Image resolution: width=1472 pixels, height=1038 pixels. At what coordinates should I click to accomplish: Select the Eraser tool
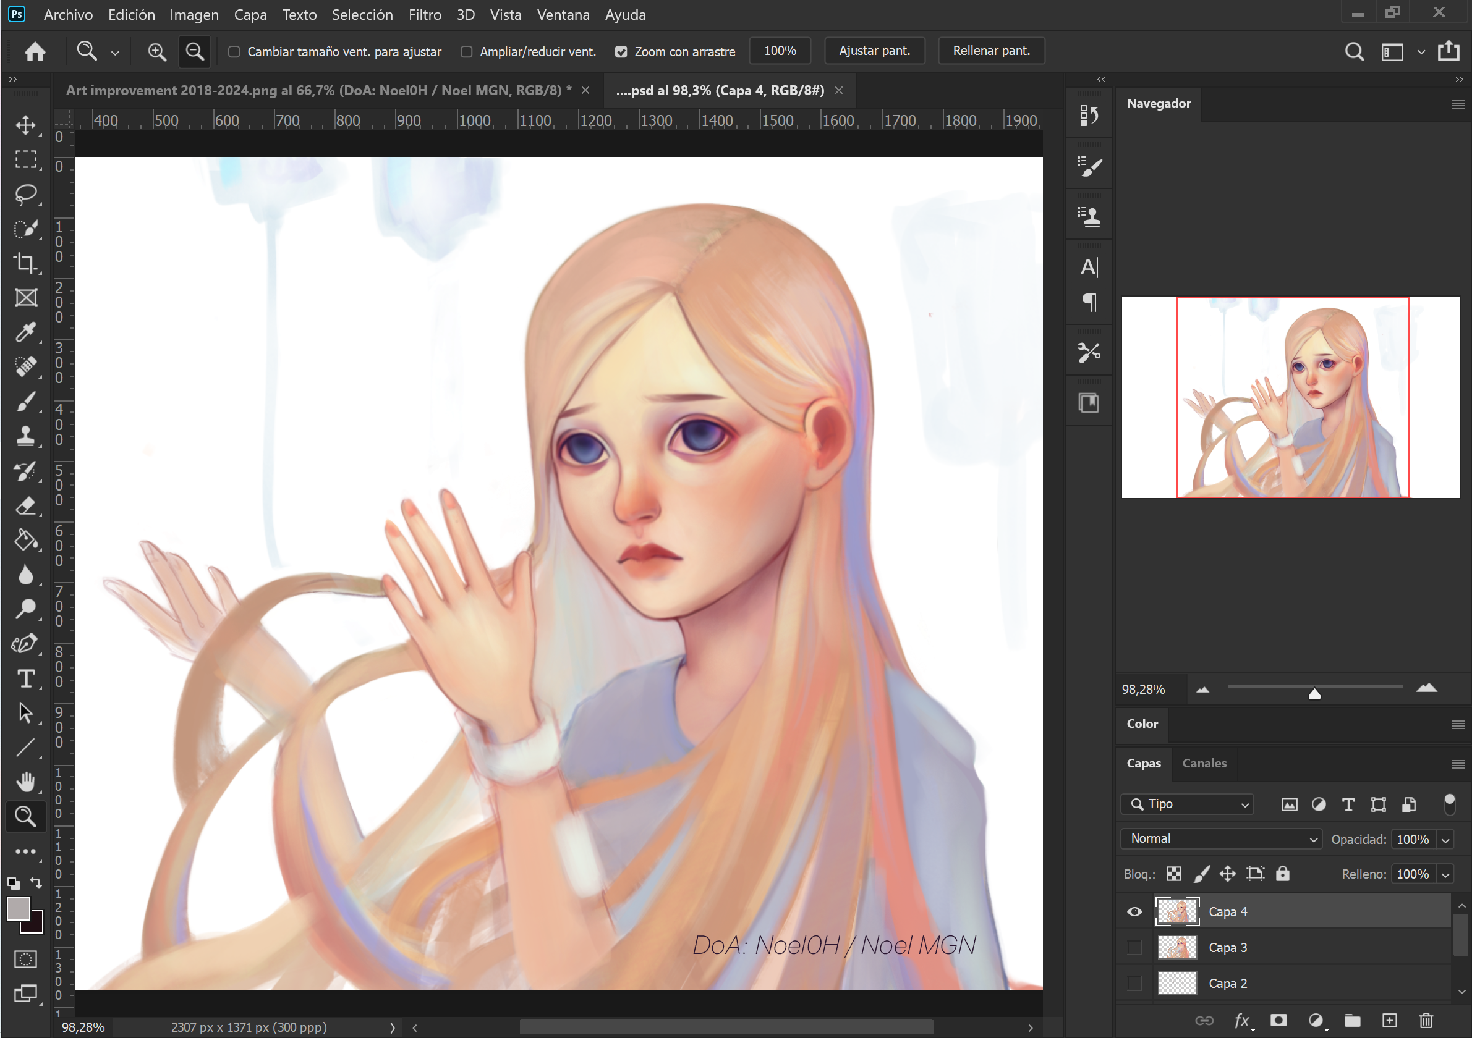coord(25,505)
